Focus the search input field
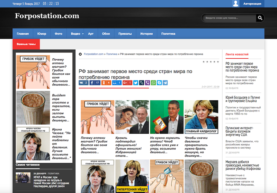Image resolution: width=277 pixels, height=193 pixels. point(229,18)
